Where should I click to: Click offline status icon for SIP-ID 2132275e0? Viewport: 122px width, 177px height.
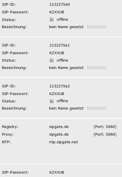(x=52, y=20)
